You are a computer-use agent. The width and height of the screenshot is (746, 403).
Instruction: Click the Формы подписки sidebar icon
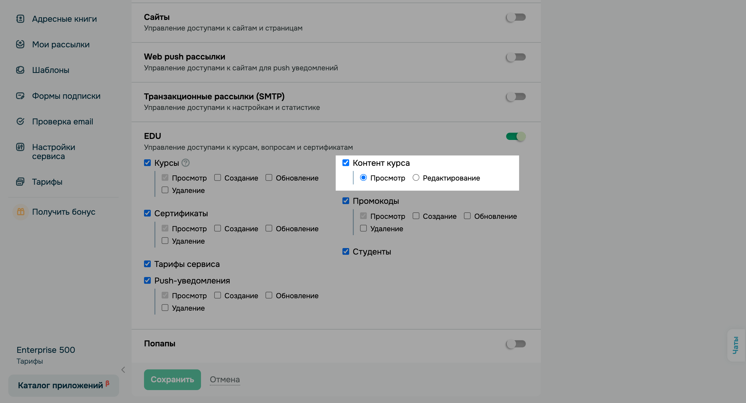point(20,96)
